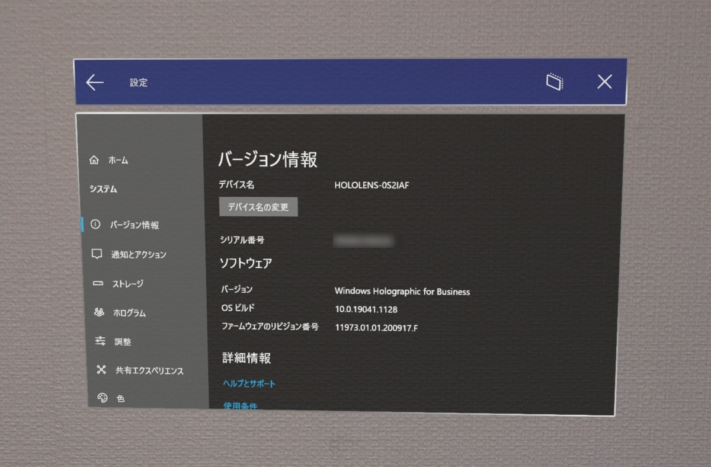Click the バージョン情報 info icon
The height and width of the screenshot is (467, 711).
95,225
